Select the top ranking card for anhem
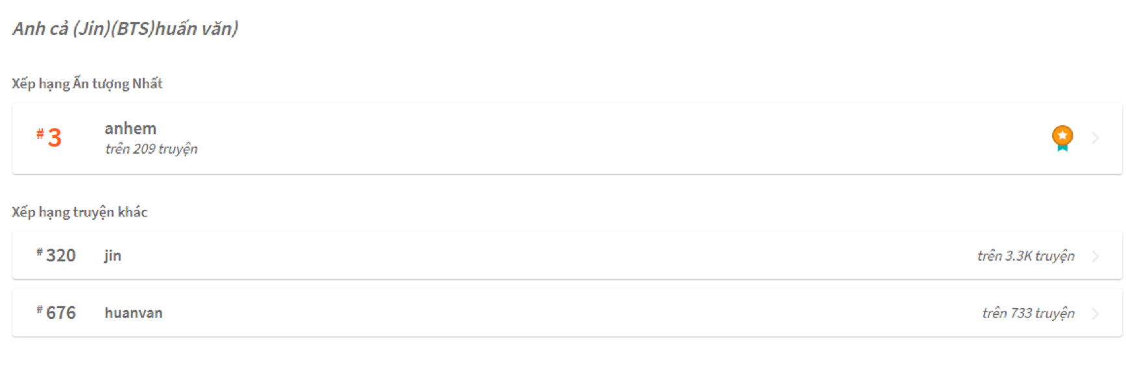 click(x=567, y=138)
